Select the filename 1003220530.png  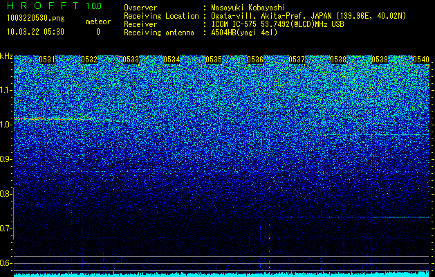tap(36, 18)
